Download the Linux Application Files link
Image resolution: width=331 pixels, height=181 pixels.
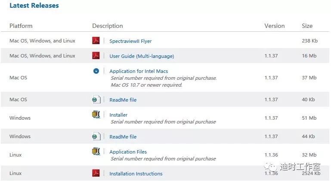[x=128, y=152]
